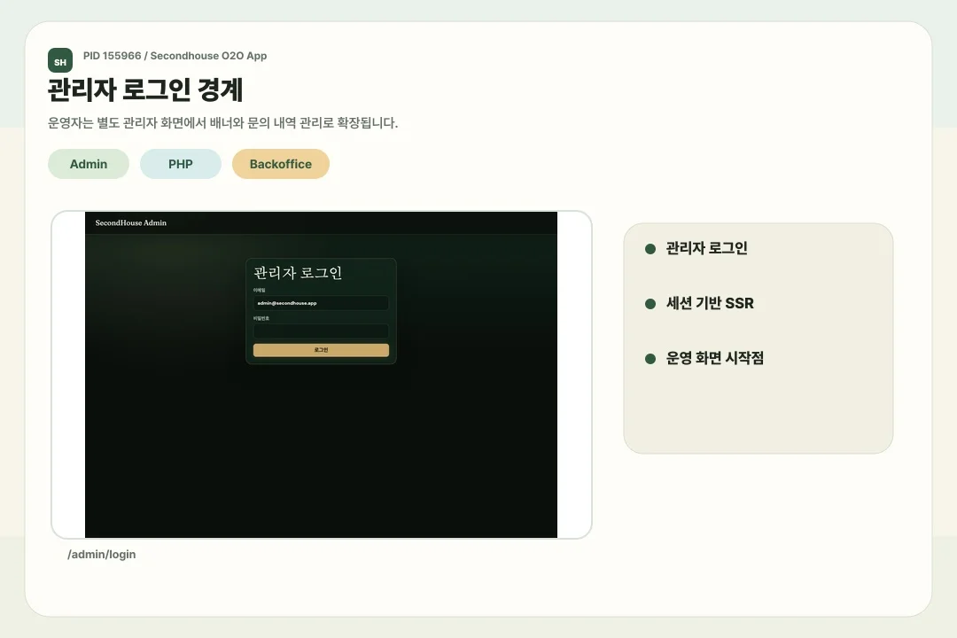Focus the empty password field

pos(321,331)
